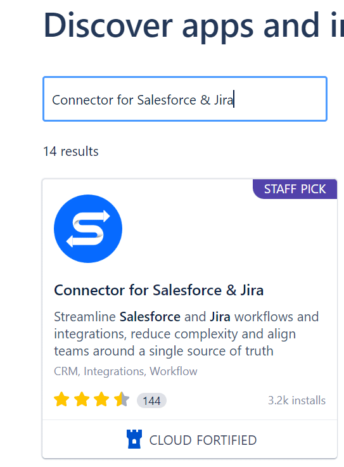Select the second yellow rating star
This screenshot has height=467, width=344.
pos(82,399)
